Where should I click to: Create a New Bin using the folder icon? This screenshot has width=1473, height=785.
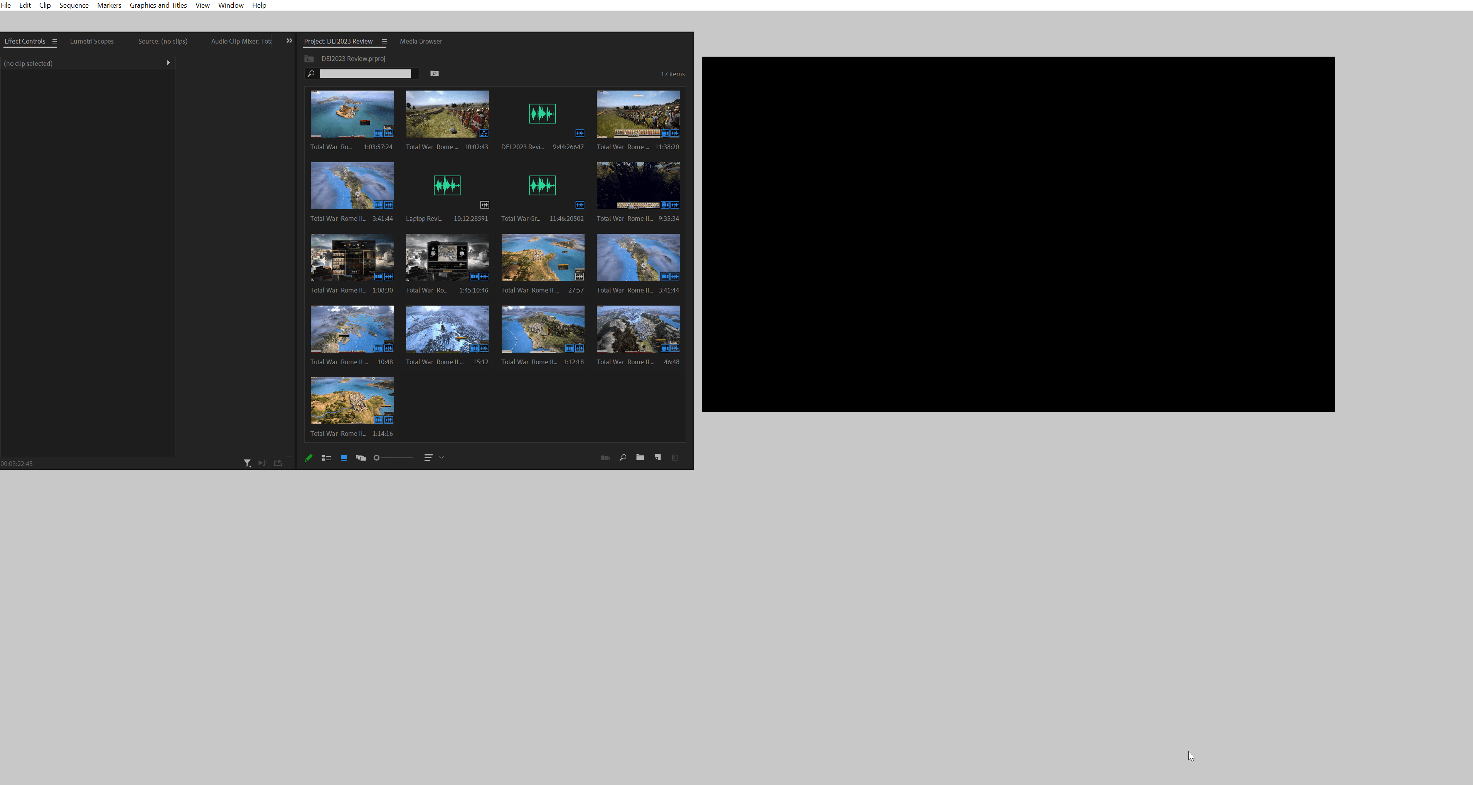pyautogui.click(x=640, y=458)
